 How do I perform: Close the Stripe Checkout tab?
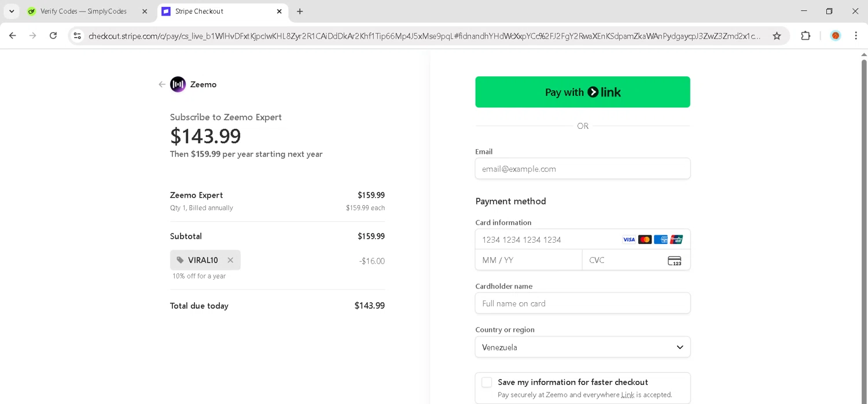pyautogui.click(x=279, y=12)
